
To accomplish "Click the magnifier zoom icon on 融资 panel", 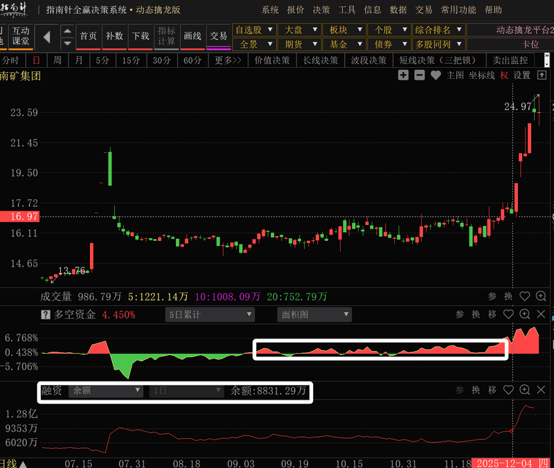I will point(525,390).
